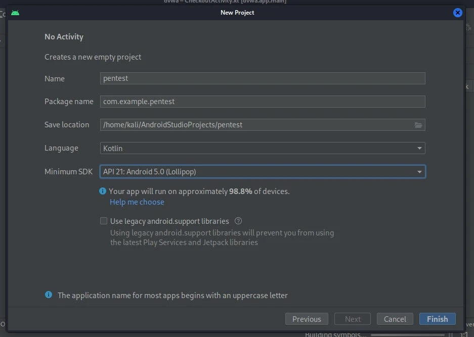Close the New Project dialog
This screenshot has height=337, width=474.
(457, 13)
